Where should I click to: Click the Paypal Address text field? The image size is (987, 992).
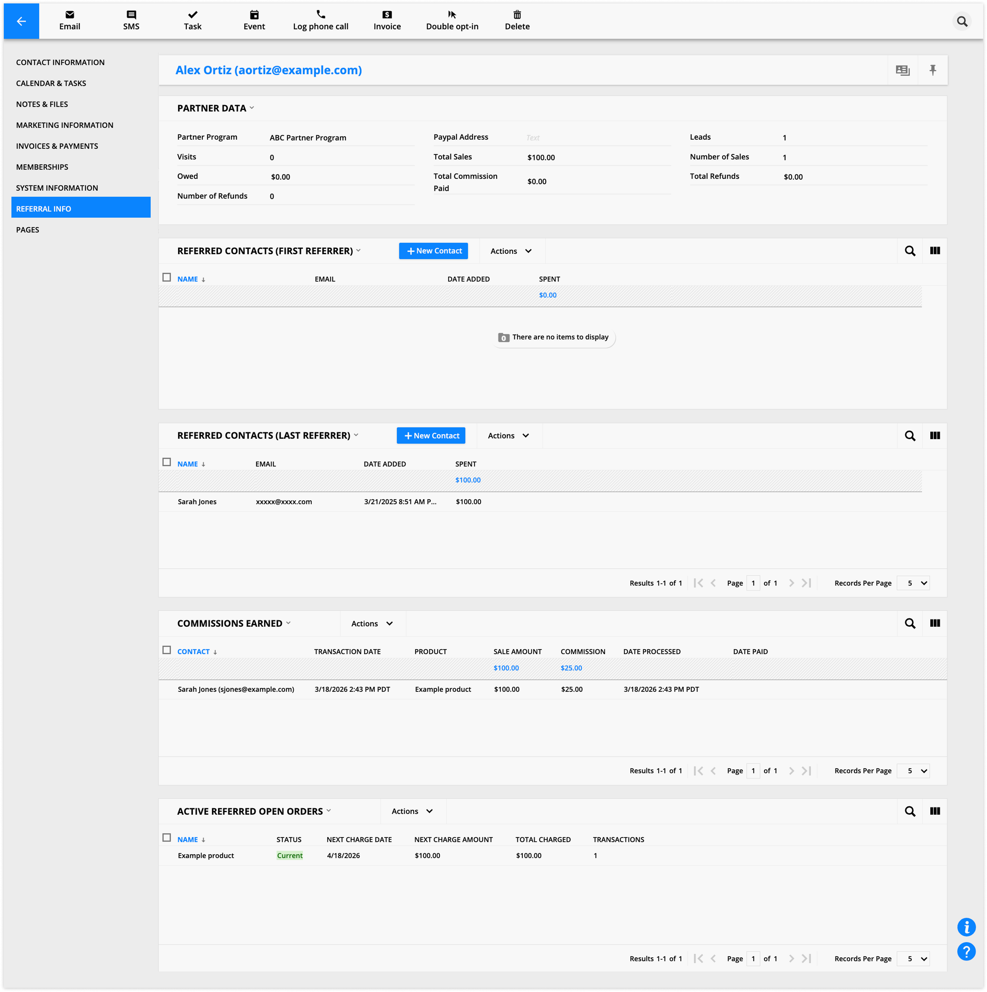(596, 138)
